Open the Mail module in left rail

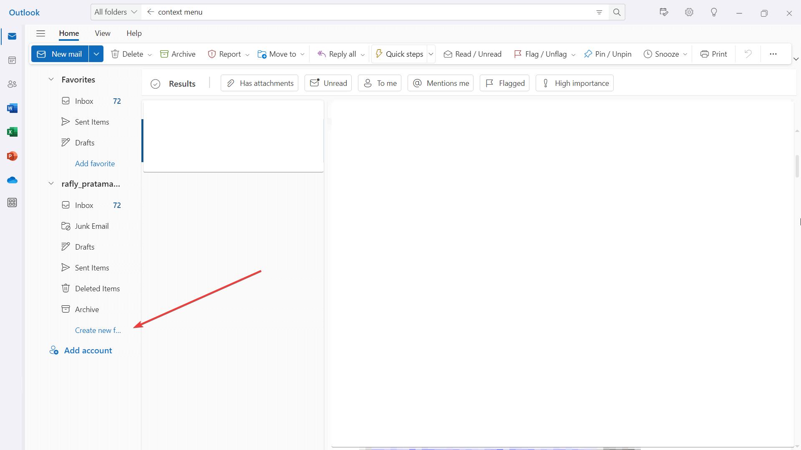pos(12,36)
